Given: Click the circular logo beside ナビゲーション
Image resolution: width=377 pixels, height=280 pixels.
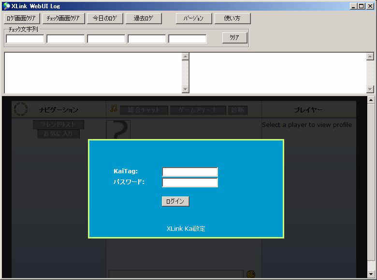Looking at the screenshot, I should 20,109.
